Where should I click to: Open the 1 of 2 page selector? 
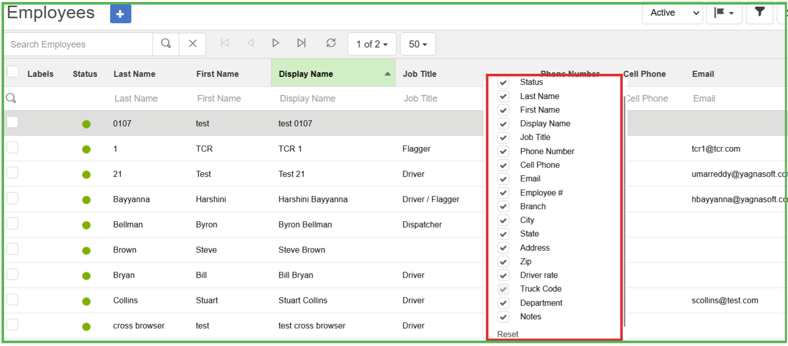pos(372,44)
